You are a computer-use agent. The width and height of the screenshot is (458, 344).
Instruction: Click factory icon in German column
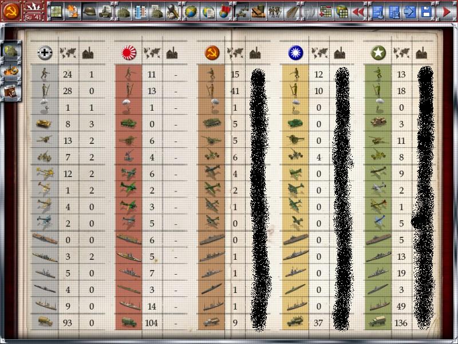point(88,53)
